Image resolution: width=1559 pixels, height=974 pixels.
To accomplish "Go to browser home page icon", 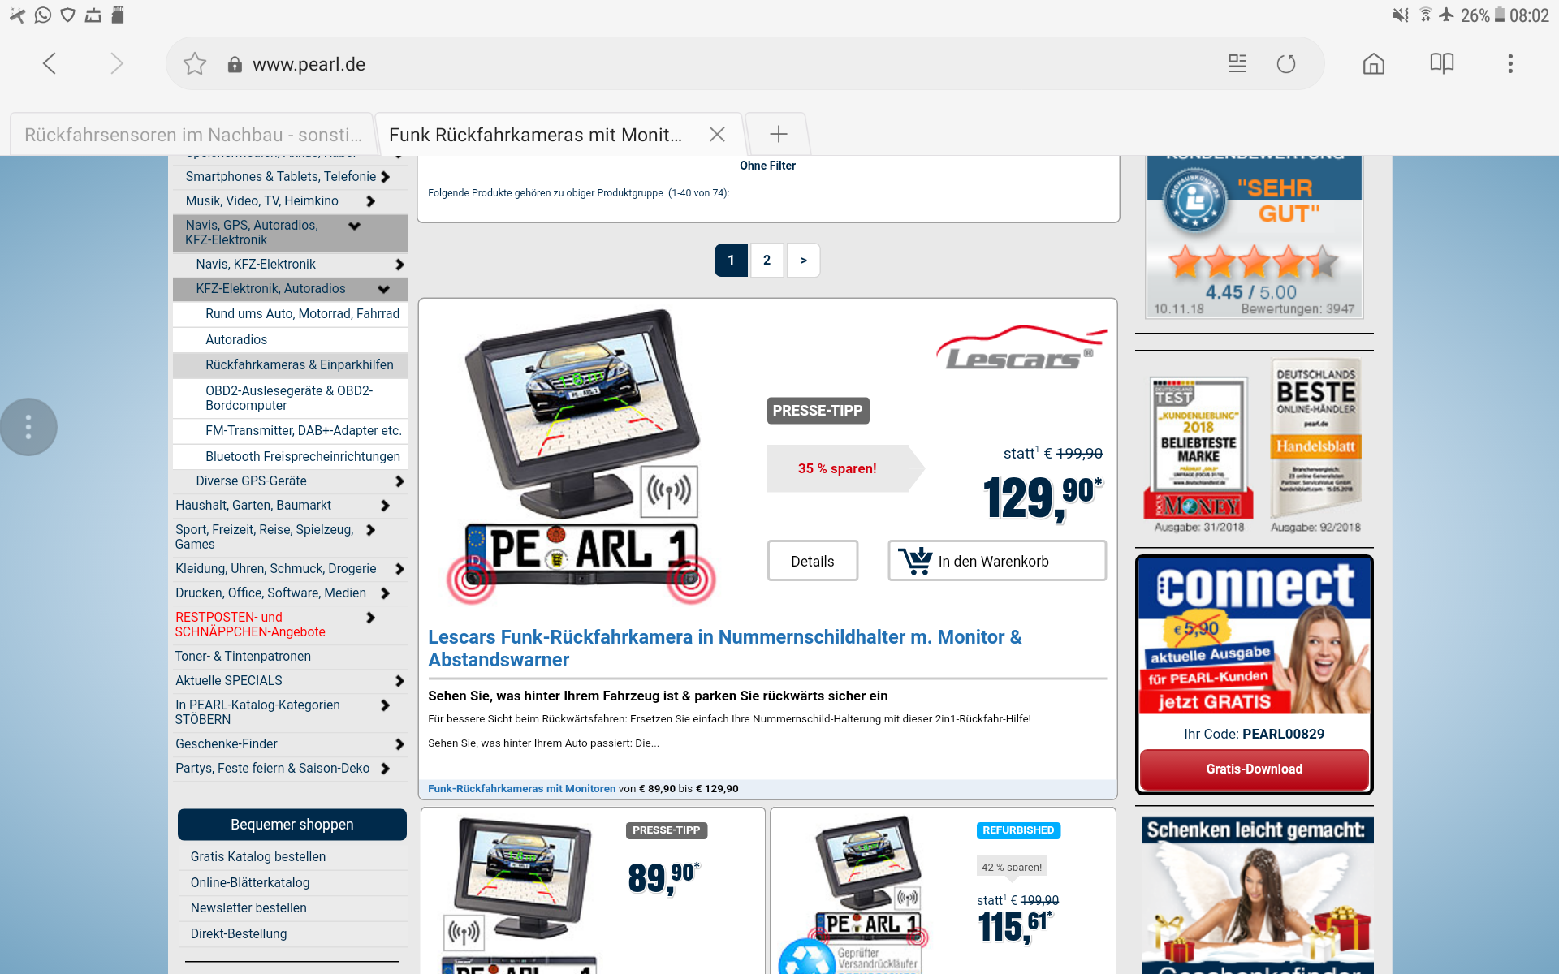I will (1374, 64).
